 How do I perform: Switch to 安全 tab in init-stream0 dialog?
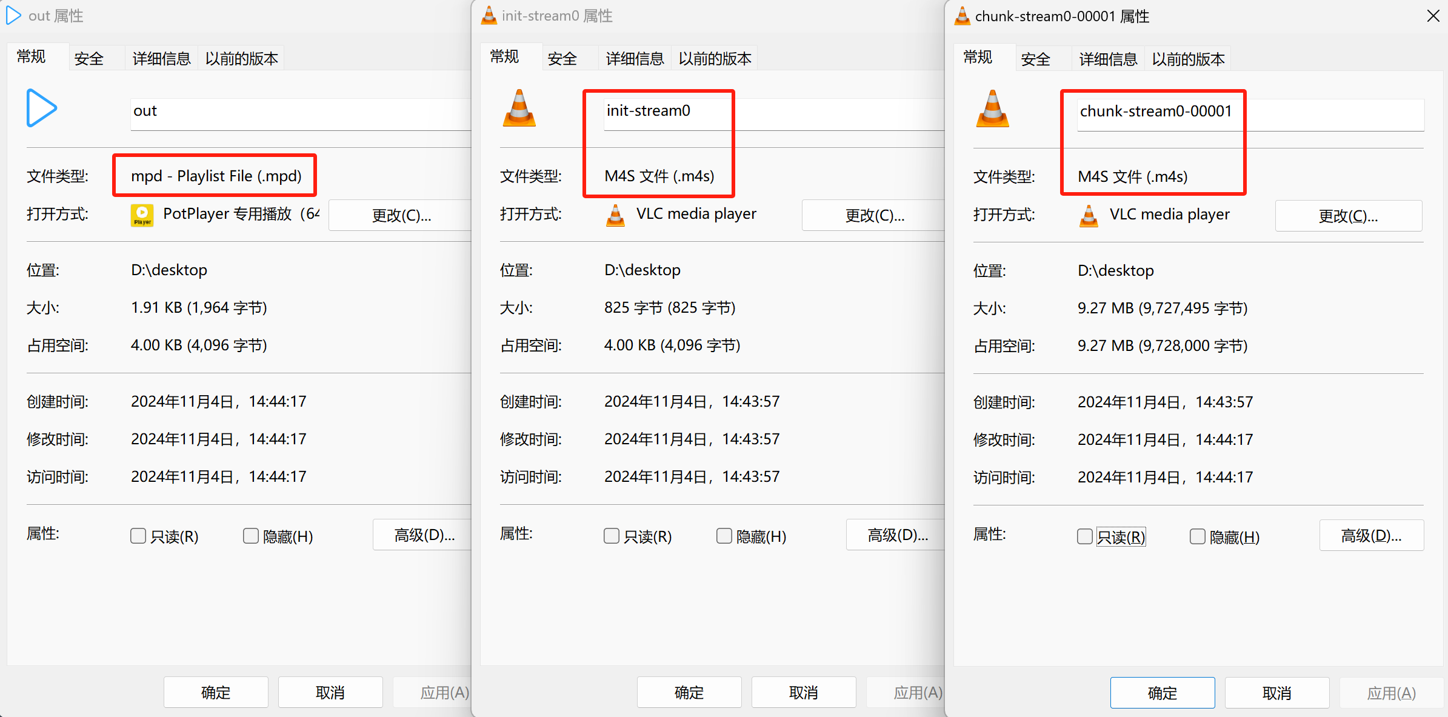(562, 58)
